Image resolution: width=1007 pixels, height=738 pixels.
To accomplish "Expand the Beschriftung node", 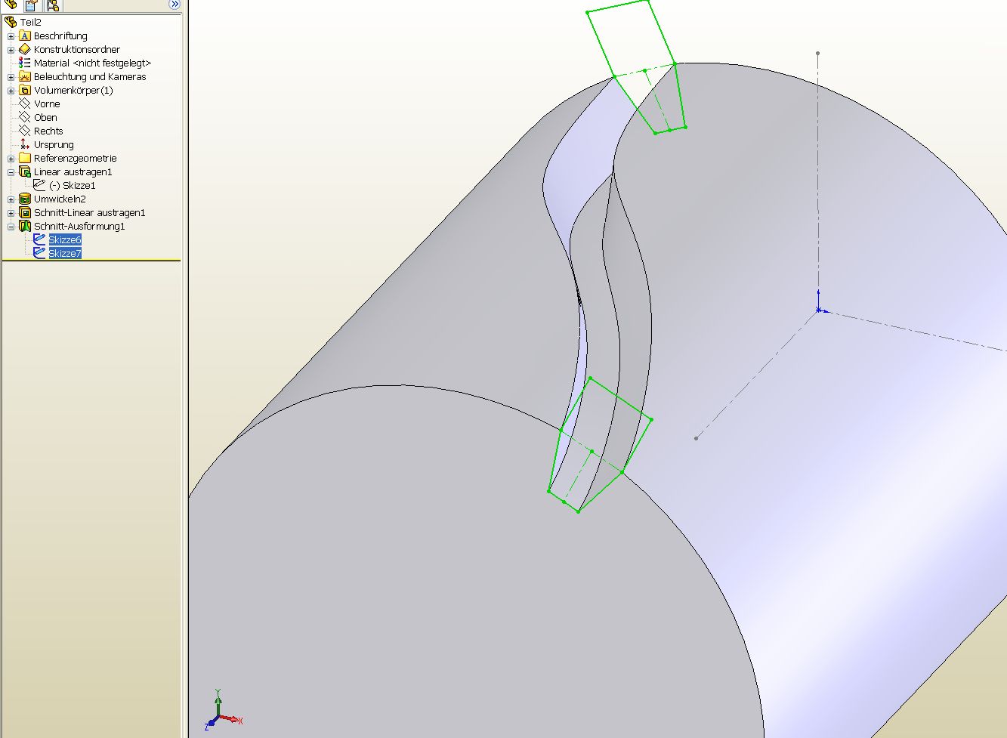I will (11, 36).
